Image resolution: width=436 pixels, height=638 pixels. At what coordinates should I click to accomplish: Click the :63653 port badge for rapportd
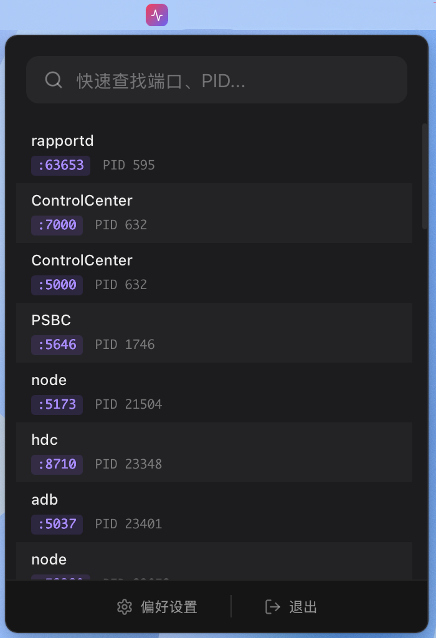(60, 165)
